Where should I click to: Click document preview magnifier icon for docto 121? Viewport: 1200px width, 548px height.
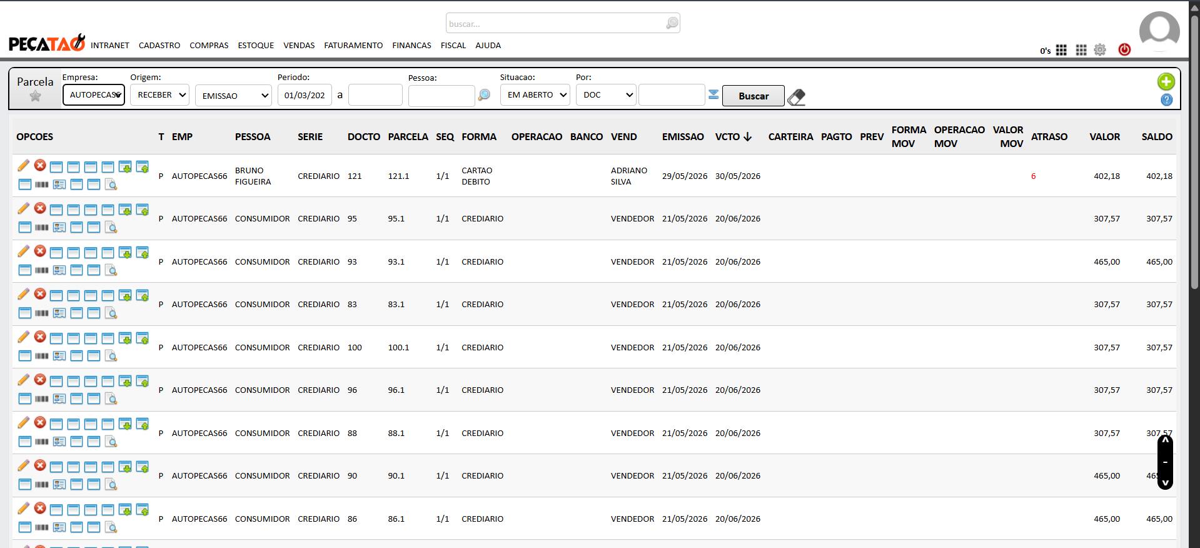pos(111,185)
